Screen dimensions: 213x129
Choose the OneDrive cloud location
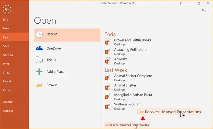click(67, 48)
